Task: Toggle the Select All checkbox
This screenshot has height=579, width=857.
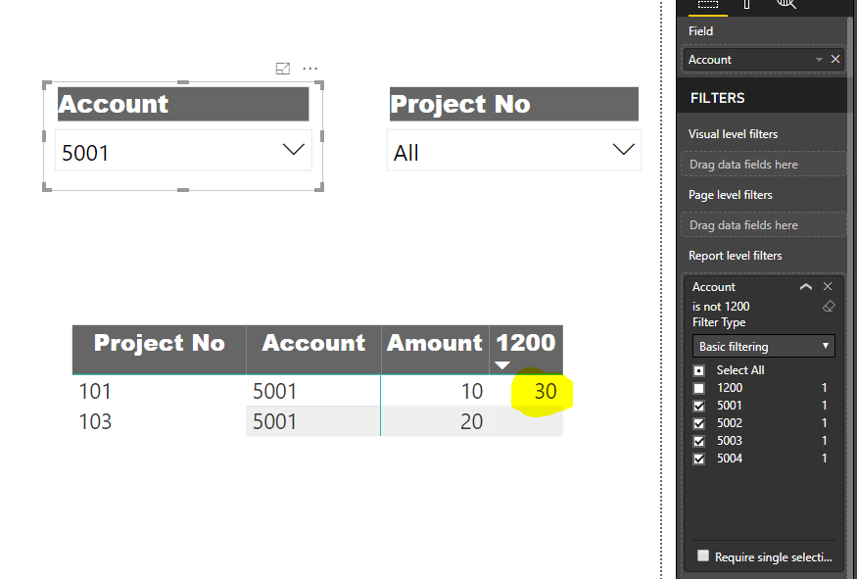Action: click(699, 370)
